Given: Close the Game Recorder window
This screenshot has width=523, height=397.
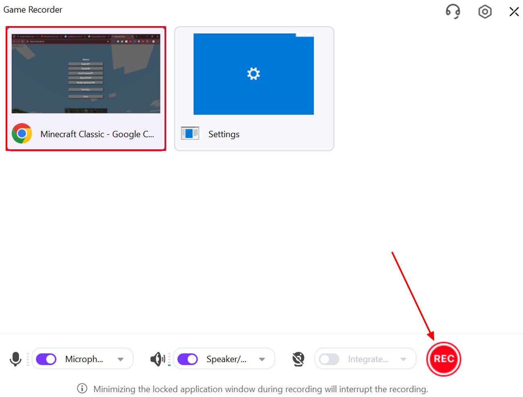Looking at the screenshot, I should coord(514,12).
